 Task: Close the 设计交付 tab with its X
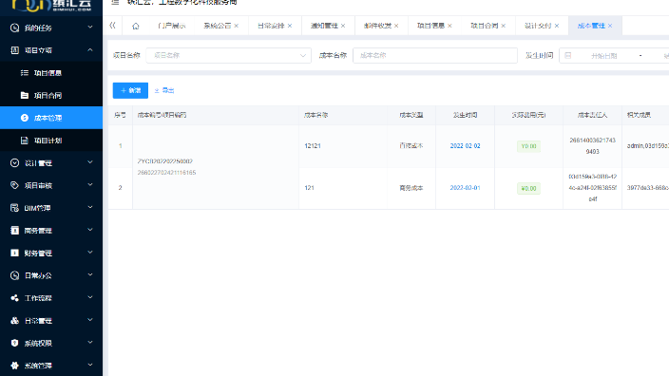pos(557,26)
